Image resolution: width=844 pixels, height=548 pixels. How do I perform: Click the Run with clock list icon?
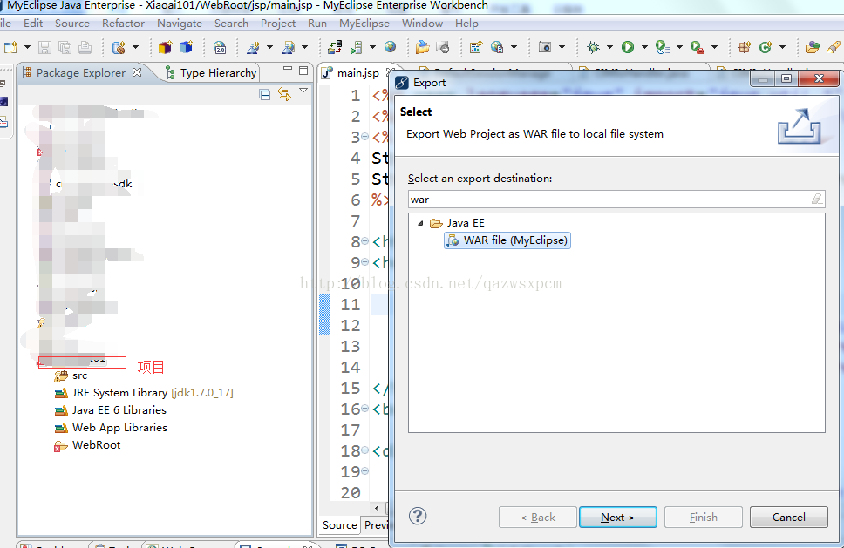(662, 47)
